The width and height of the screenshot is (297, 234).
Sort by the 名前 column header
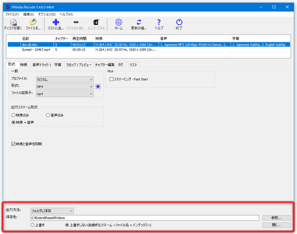pyautogui.click(x=37, y=39)
